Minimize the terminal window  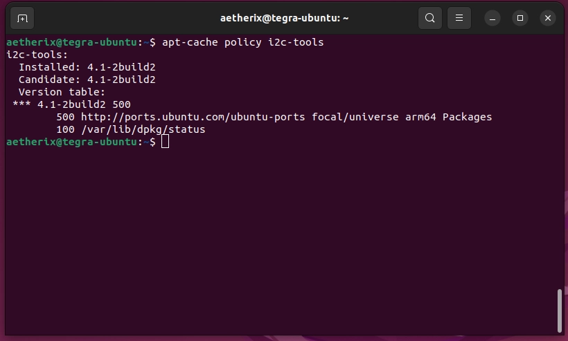click(x=492, y=18)
